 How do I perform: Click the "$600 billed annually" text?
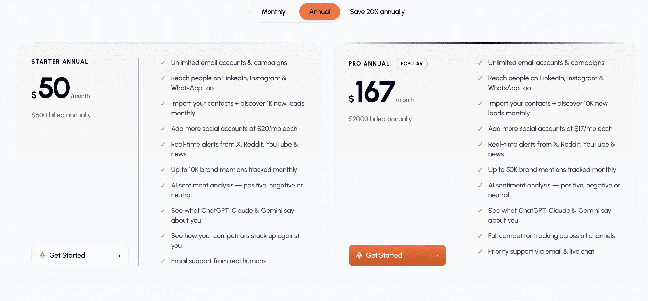[61, 115]
